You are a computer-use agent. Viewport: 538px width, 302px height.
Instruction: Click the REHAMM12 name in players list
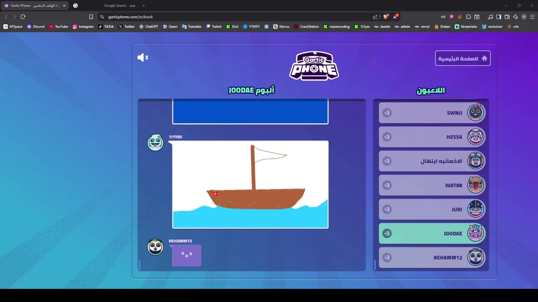click(x=448, y=258)
